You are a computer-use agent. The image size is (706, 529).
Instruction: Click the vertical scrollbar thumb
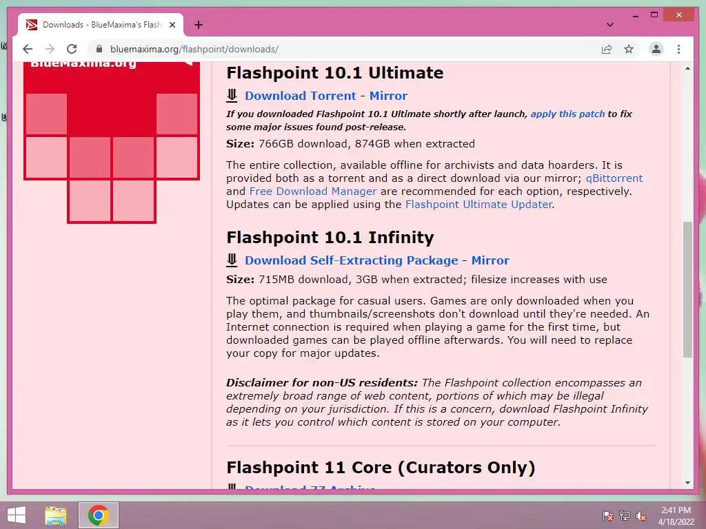[x=687, y=289]
